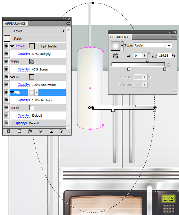This screenshot has width=179, height=215.
Task: Open gradient swatch presets dropdown arrow
Action: click(122, 46)
